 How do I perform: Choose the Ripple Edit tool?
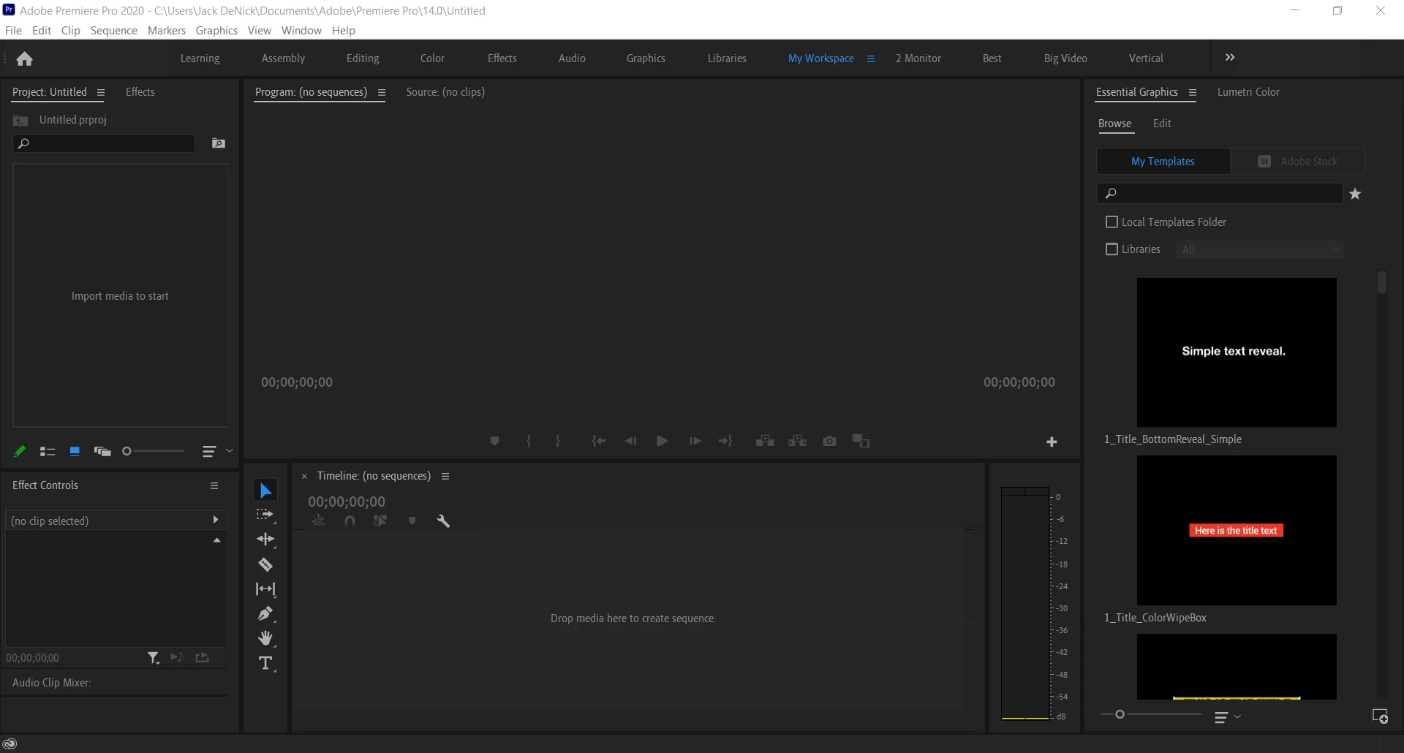click(265, 540)
